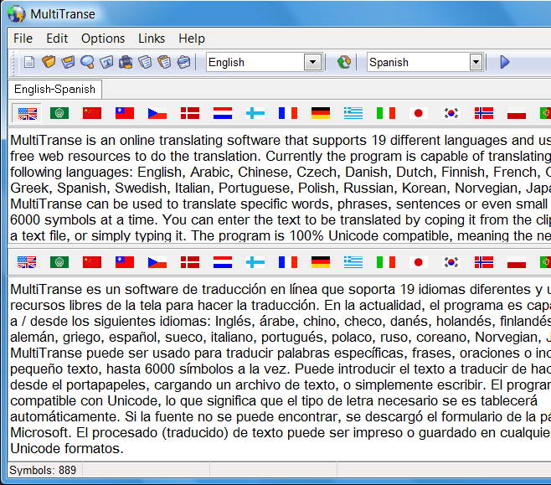Click the Paste clipboard toolbar icon
551x485 pixels.
coord(164,62)
